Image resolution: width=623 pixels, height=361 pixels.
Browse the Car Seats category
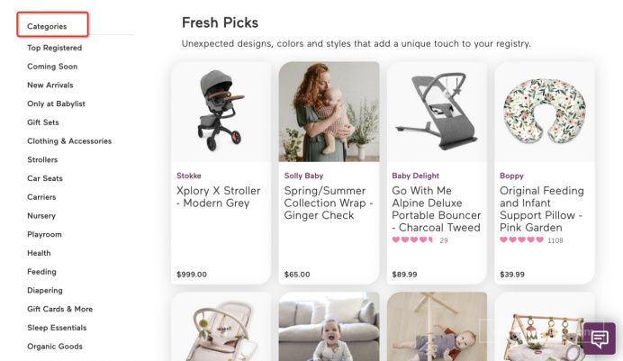44,178
